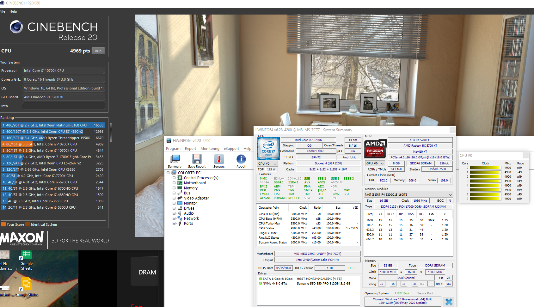Expand the Network tree node
Viewport: 534px width, 307px height.
coord(174,218)
